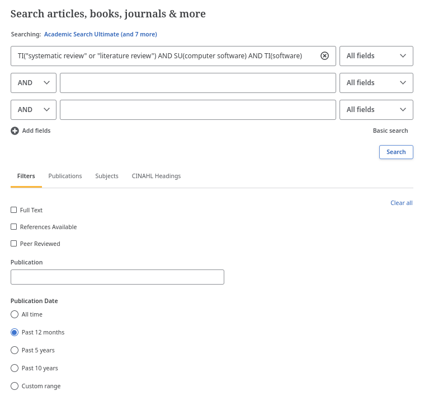Select the All time radio option
Image resolution: width=429 pixels, height=400 pixels.
pos(15,314)
